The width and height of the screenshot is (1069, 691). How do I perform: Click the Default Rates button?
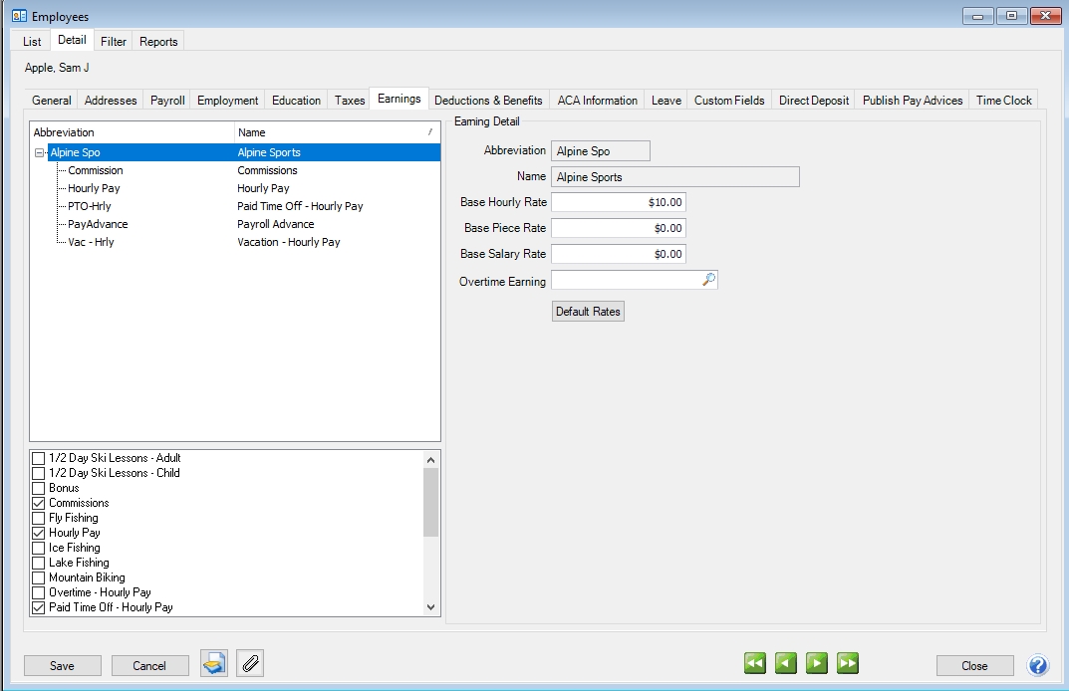coord(588,312)
